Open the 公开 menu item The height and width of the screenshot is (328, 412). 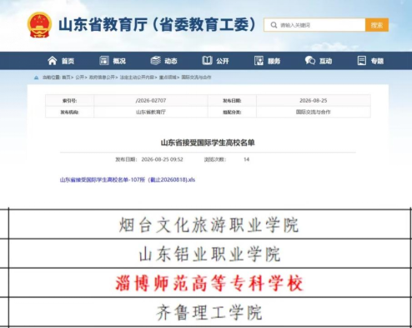tap(223, 61)
